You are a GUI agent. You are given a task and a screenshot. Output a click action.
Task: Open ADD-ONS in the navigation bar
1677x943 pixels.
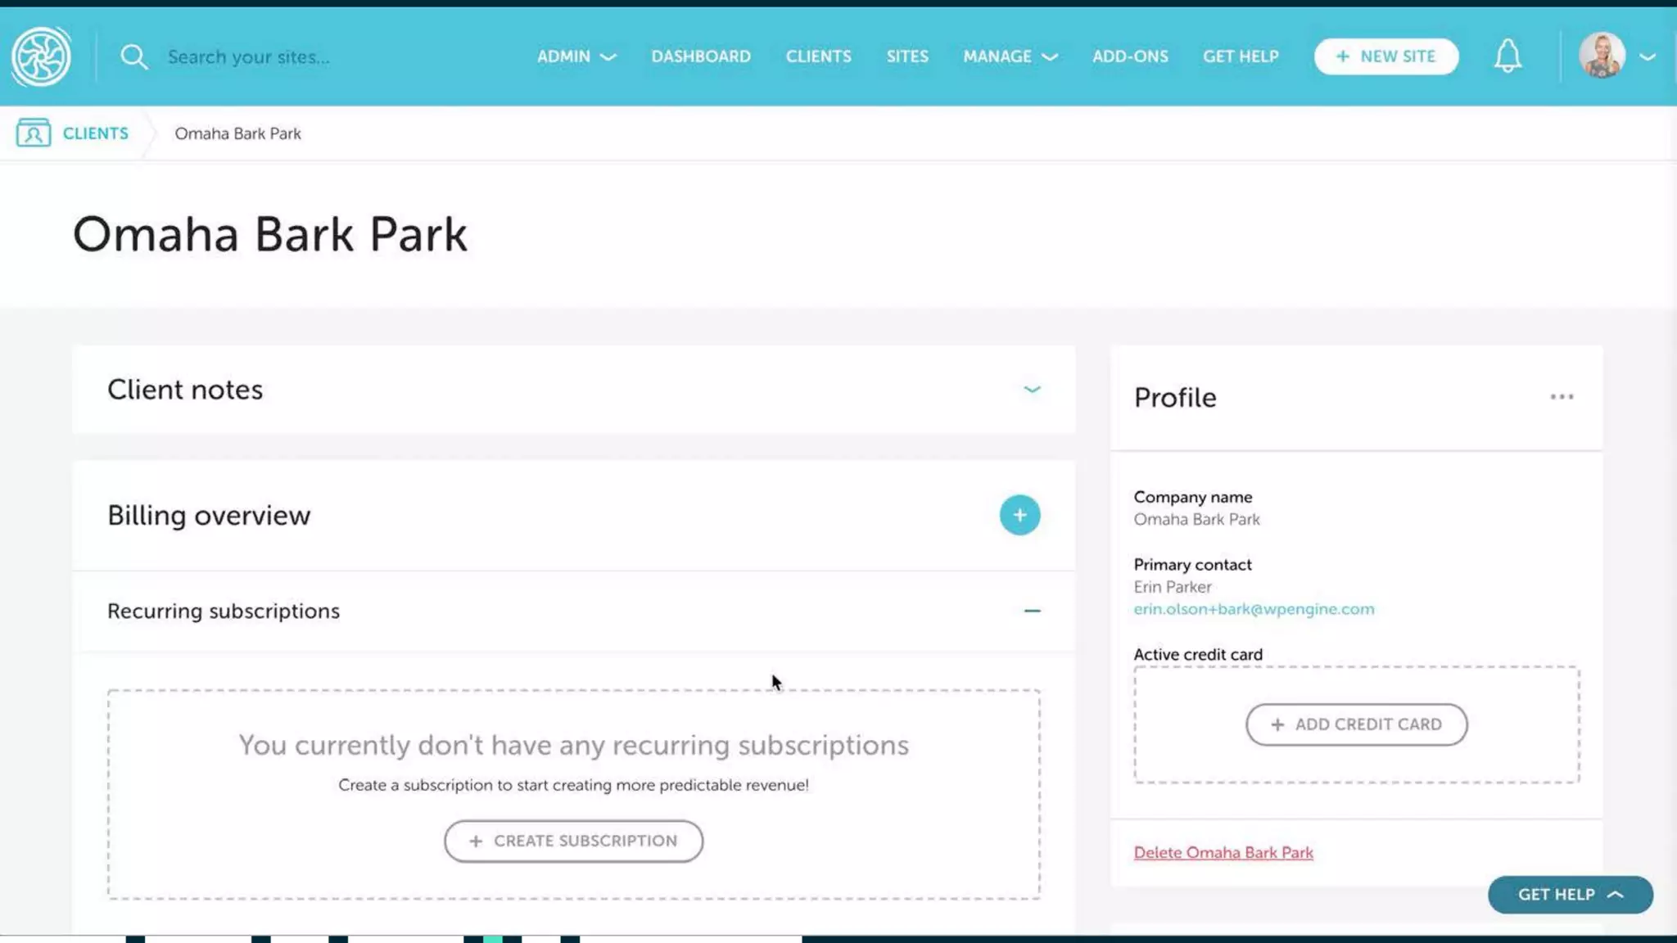pyautogui.click(x=1130, y=56)
